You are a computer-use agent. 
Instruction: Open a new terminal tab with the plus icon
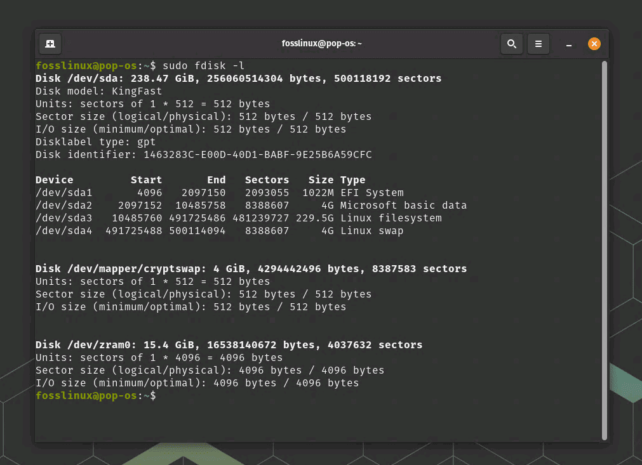[x=50, y=44]
